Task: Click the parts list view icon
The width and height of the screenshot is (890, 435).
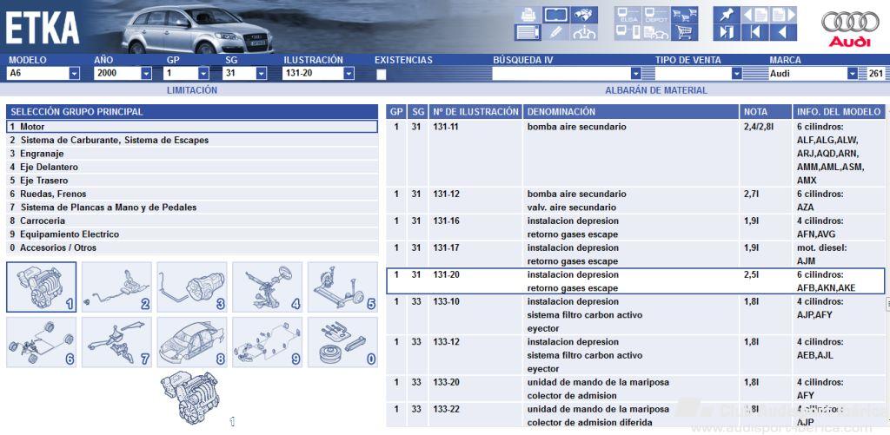Action: tap(528, 32)
